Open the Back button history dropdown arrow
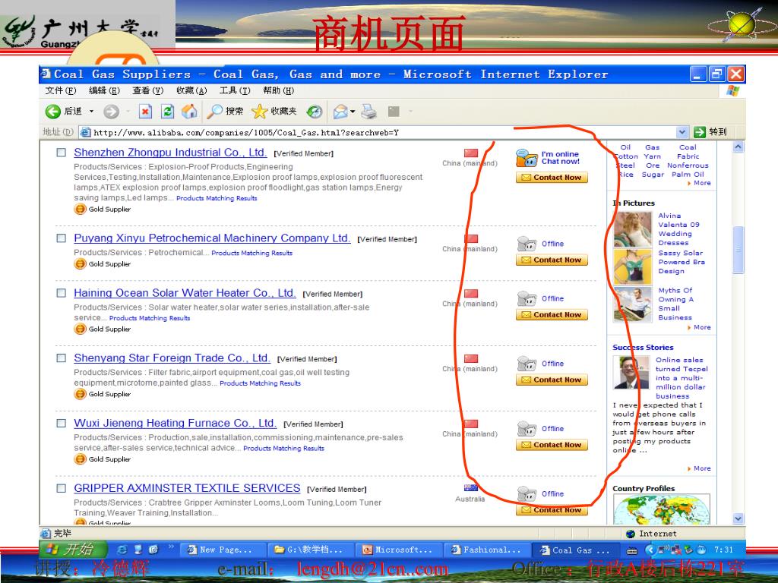The width and height of the screenshot is (778, 583). 91,112
